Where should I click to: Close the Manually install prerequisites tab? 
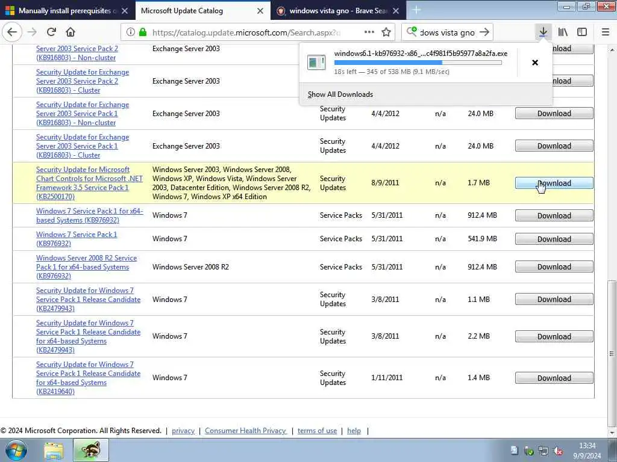tap(124, 11)
